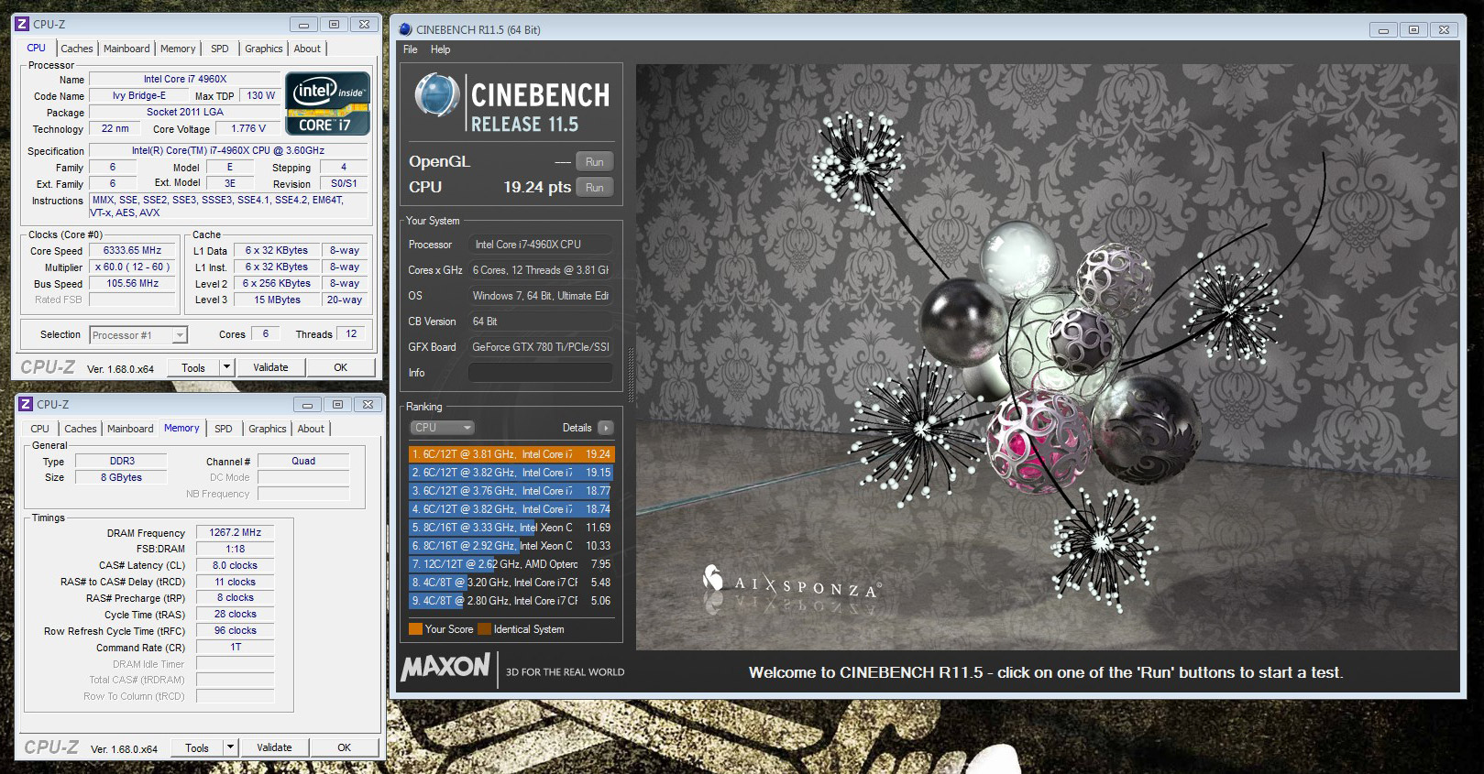Select ranking entry 6 Xeon scoring 10.33
The height and width of the screenshot is (774, 1484).
pyautogui.click(x=511, y=546)
